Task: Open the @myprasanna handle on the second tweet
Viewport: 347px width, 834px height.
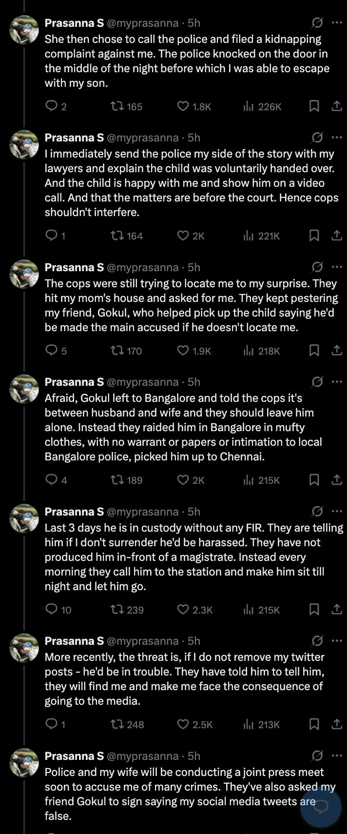Action: pyautogui.click(x=142, y=138)
